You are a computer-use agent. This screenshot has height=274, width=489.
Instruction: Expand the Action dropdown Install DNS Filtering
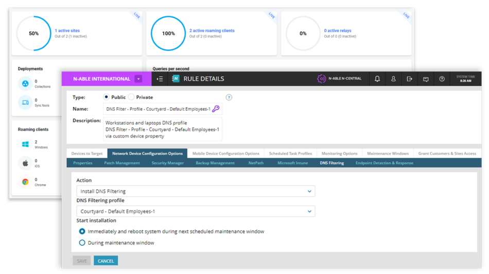(x=196, y=191)
